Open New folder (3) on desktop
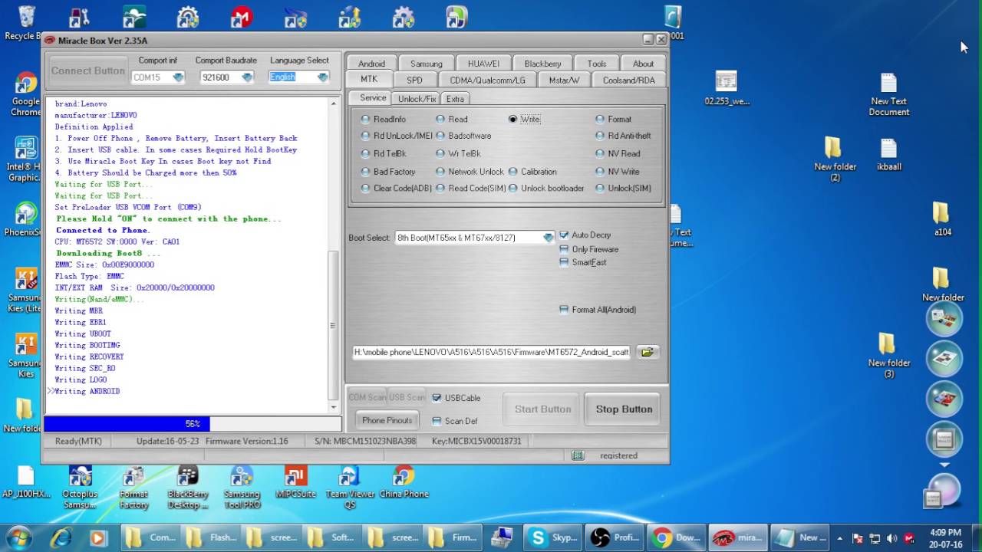 pos(888,356)
